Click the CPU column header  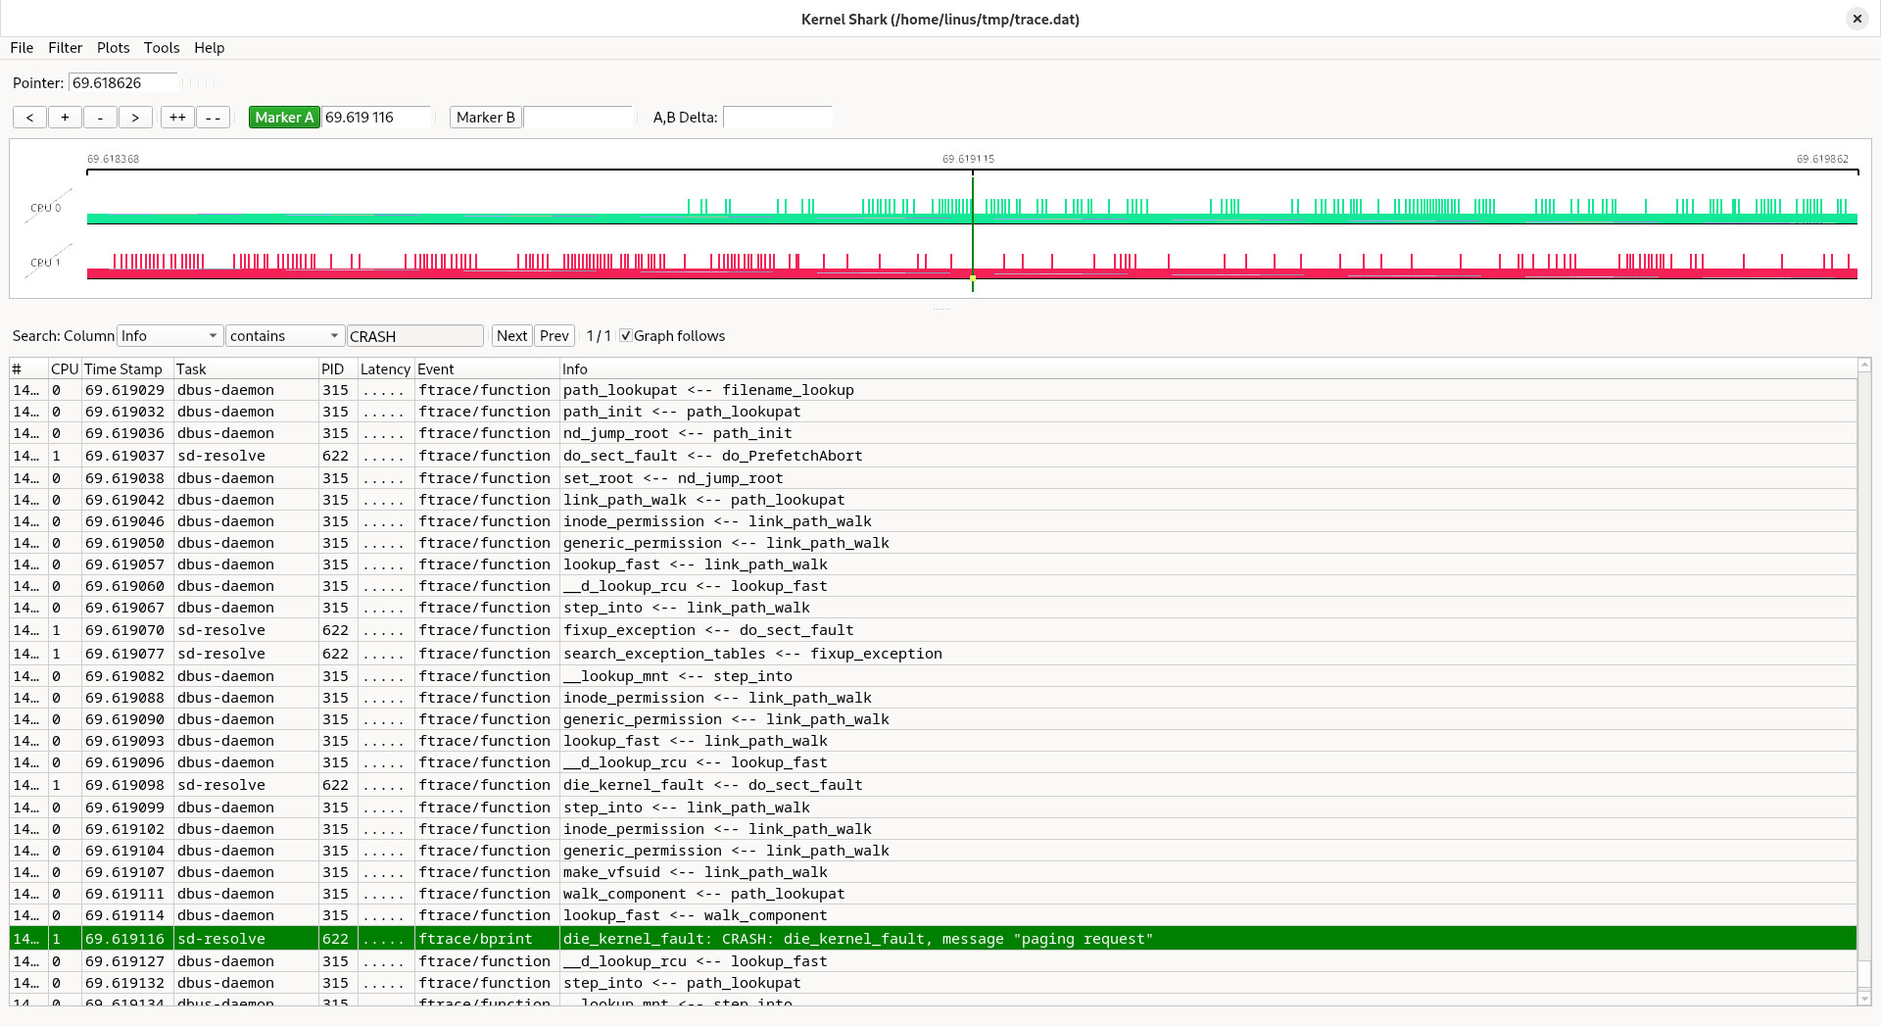click(x=65, y=369)
